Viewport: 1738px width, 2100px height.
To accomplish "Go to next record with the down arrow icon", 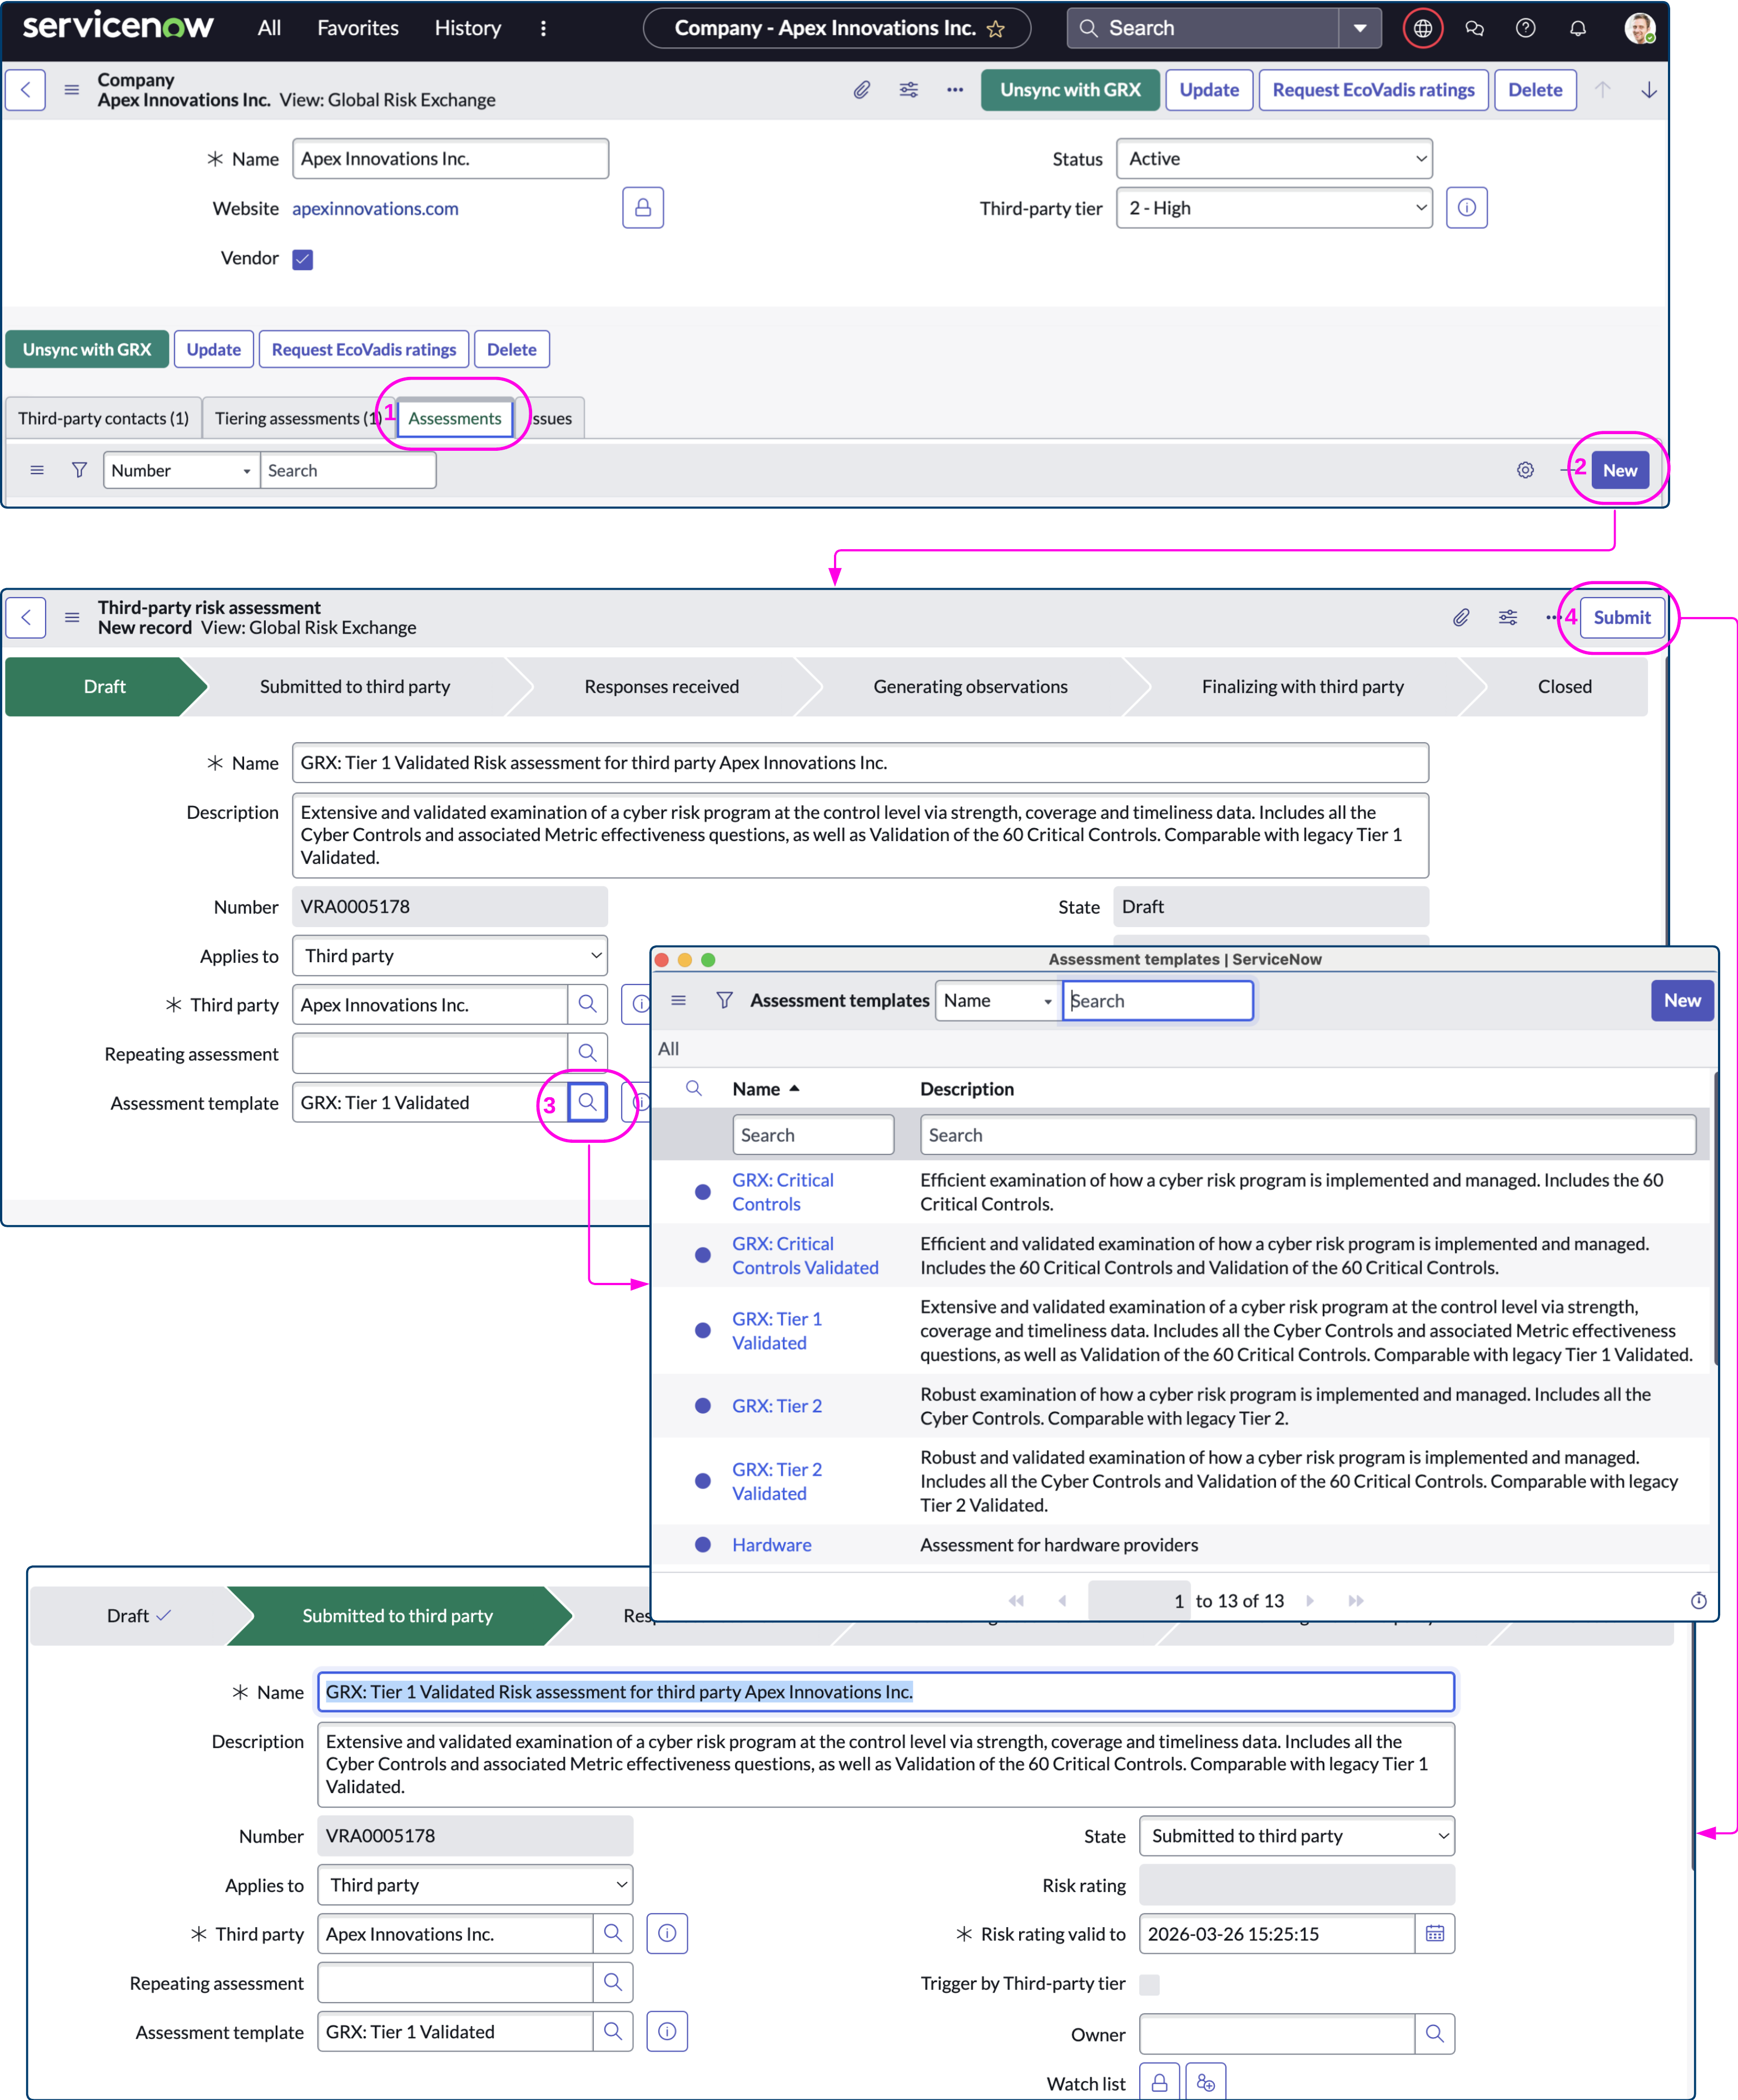I will click(x=1648, y=90).
